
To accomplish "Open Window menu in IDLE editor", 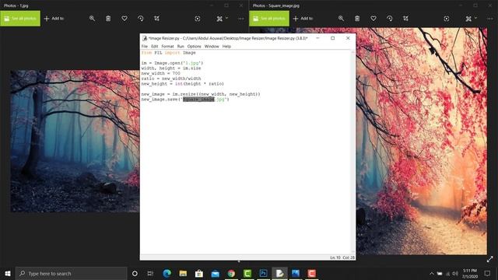I will [x=212, y=47].
